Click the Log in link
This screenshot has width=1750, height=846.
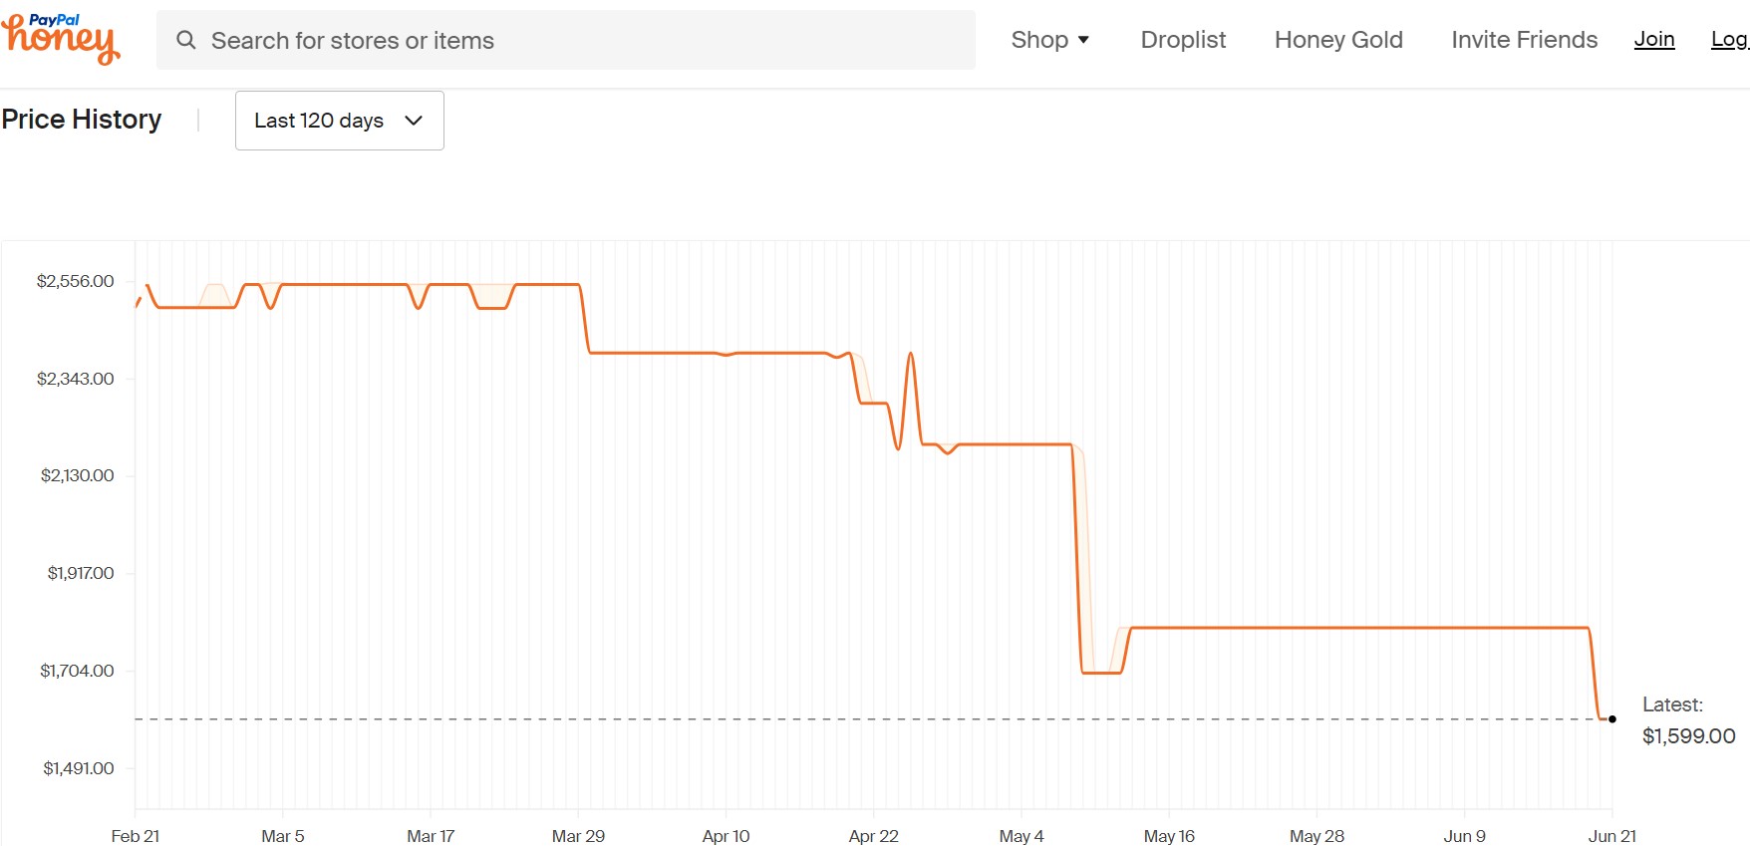click(x=1730, y=40)
